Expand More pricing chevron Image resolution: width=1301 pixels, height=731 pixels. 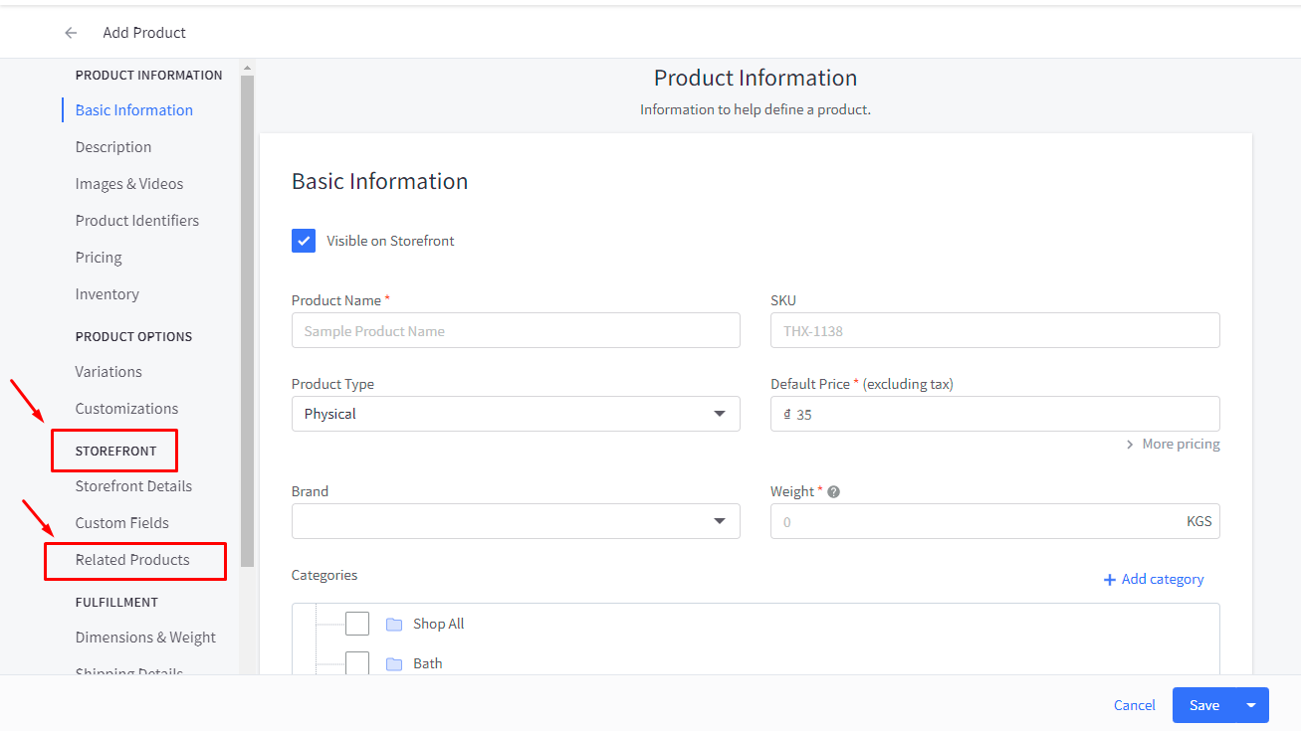click(1130, 445)
